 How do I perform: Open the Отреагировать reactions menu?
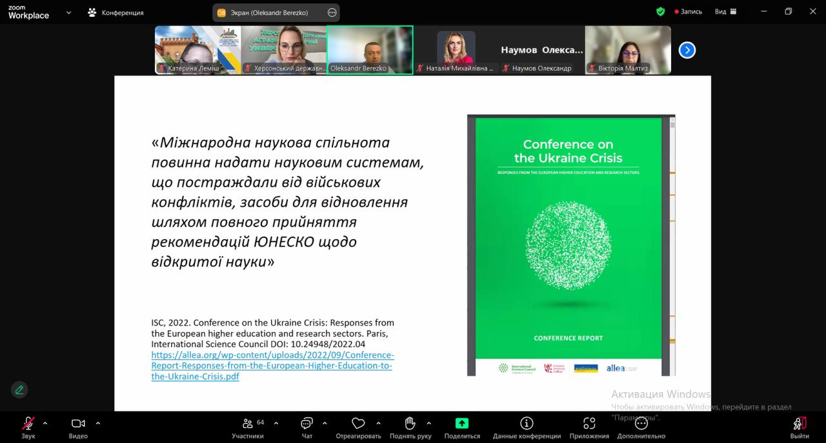[x=358, y=428]
